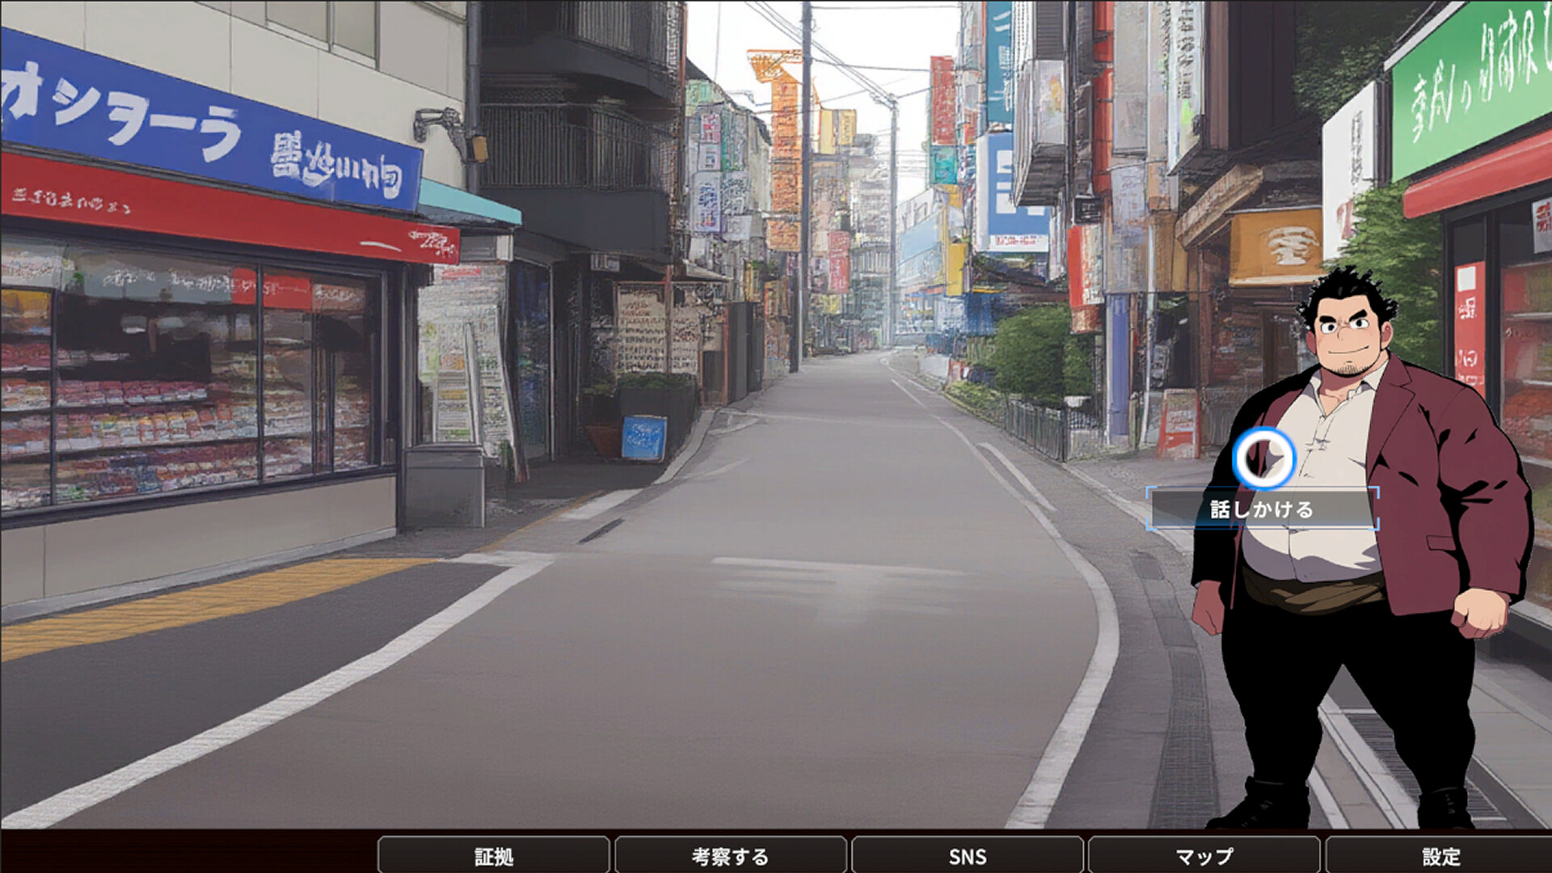Click the pointer cursor icon on the character

(x=1265, y=458)
